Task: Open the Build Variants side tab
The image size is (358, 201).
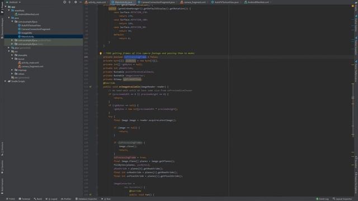Action: click(2, 186)
